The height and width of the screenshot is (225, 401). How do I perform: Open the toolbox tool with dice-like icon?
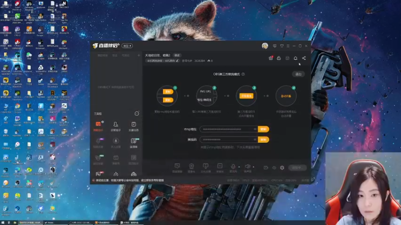click(133, 143)
